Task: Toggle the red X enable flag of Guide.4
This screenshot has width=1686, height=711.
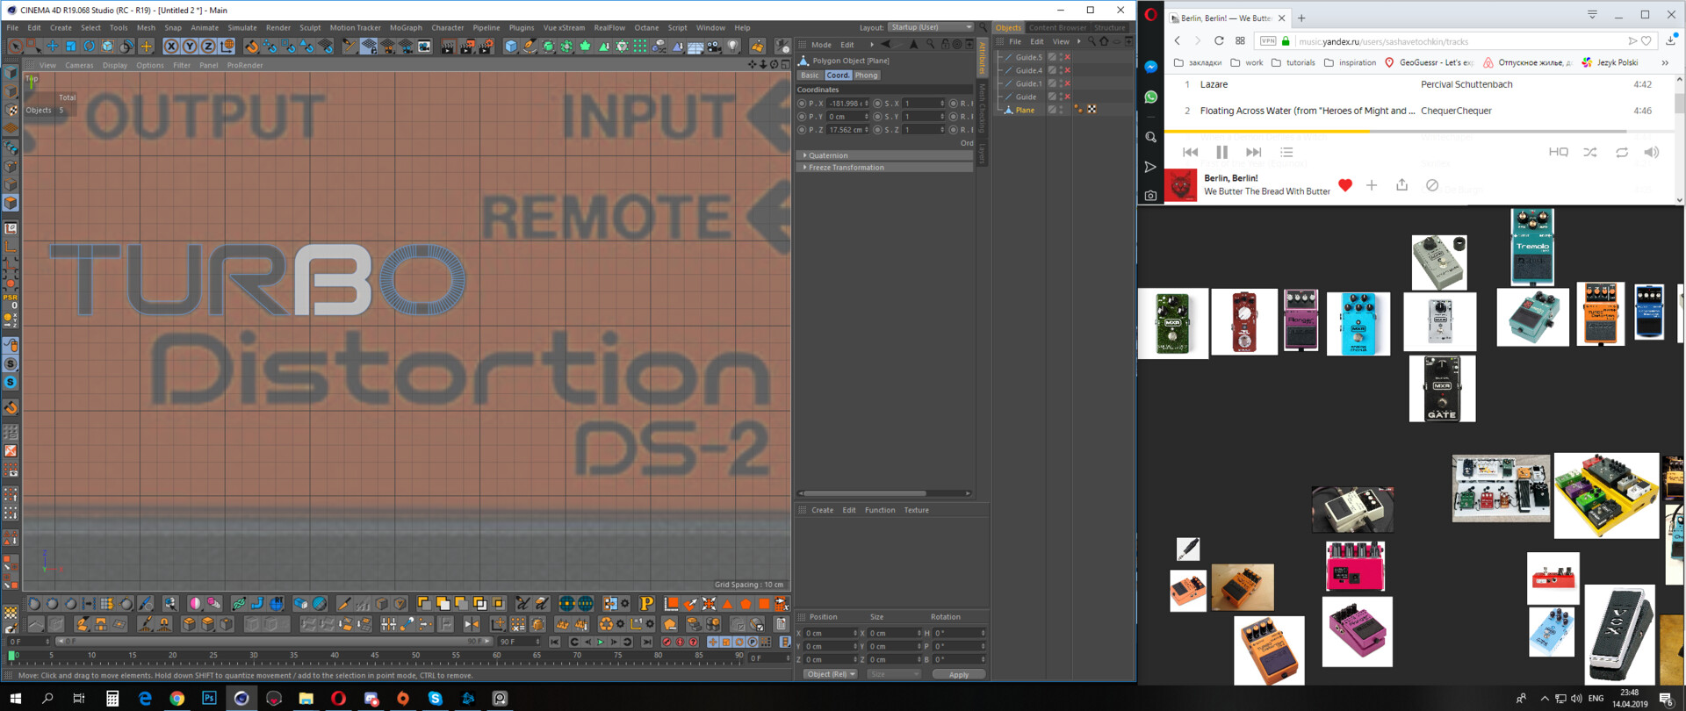Action: click(x=1068, y=70)
